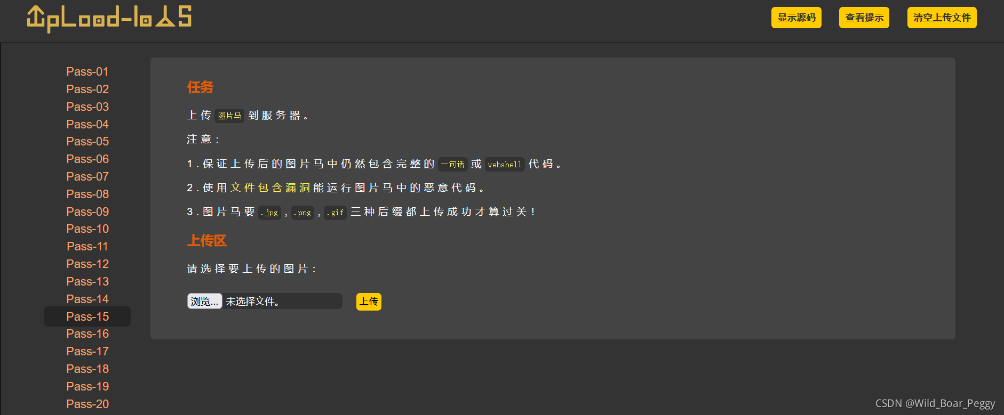Open Pass-05 in the sidebar
Image resolution: width=1004 pixels, height=415 pixels.
[x=87, y=141]
